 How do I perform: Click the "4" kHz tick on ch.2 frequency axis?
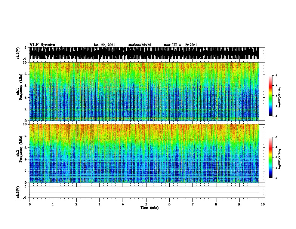point(26,159)
